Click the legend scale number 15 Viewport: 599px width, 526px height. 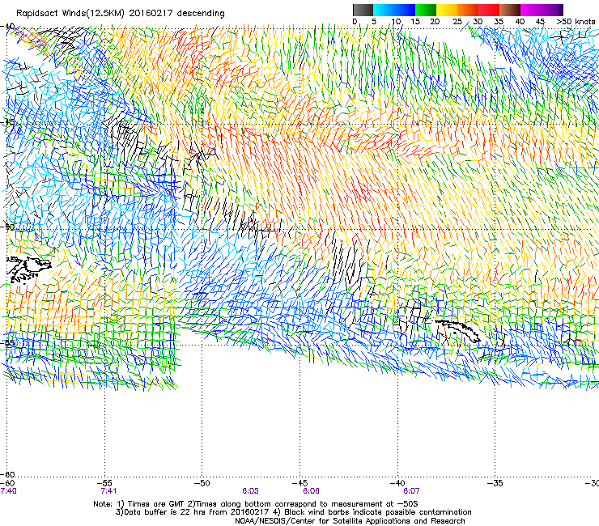pyautogui.click(x=415, y=22)
